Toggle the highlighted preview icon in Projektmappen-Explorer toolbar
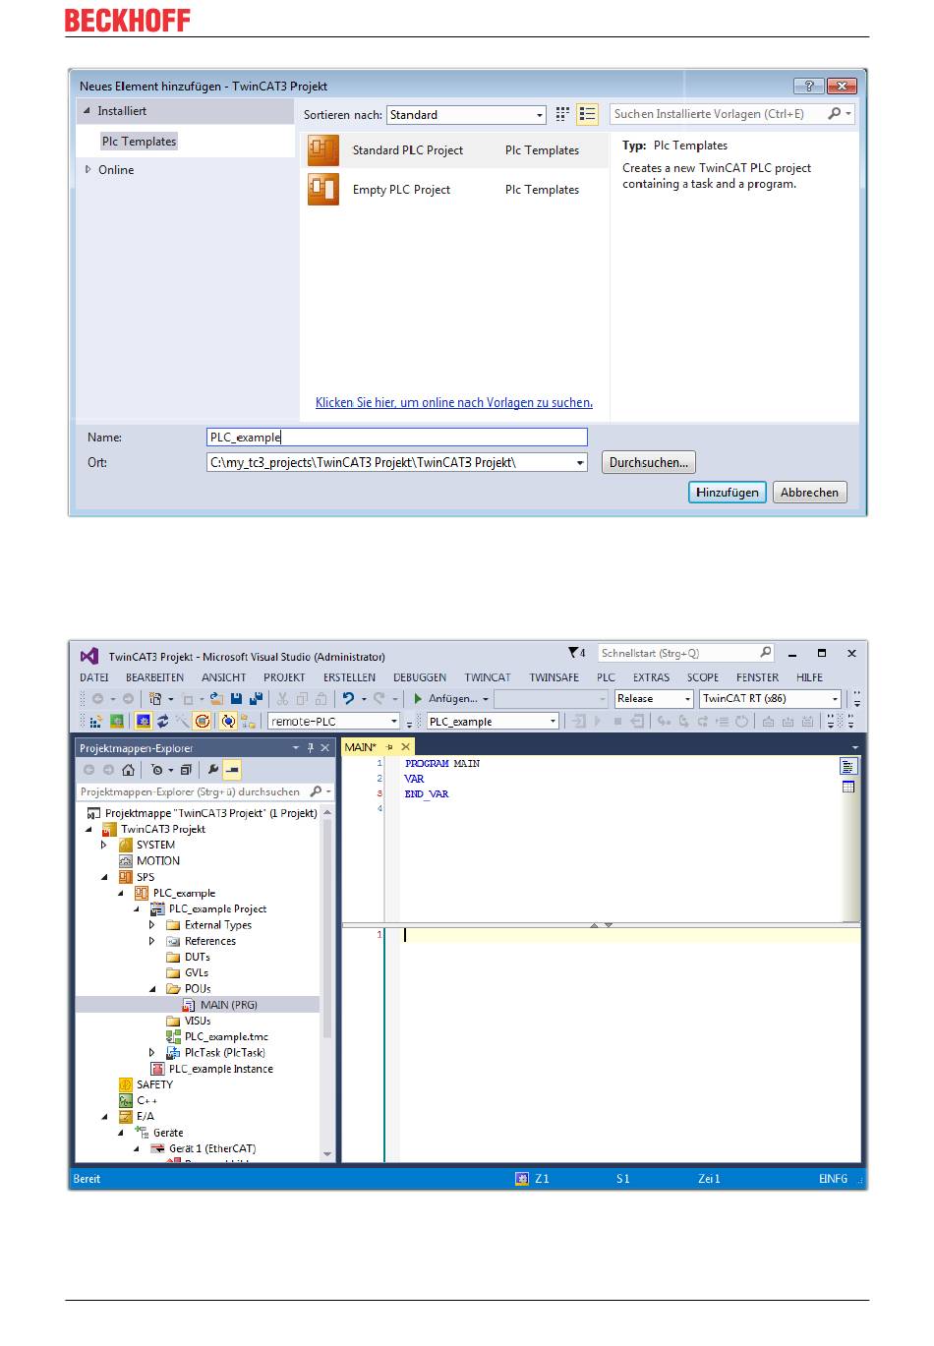This screenshot has height=1346, width=934. [x=232, y=770]
